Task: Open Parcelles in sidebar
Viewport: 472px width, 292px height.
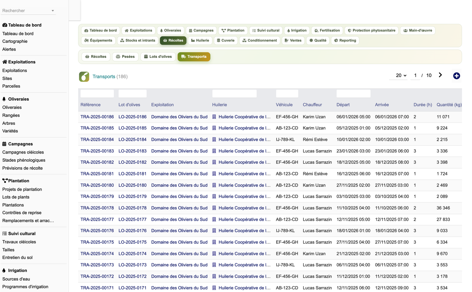Action: point(11,86)
